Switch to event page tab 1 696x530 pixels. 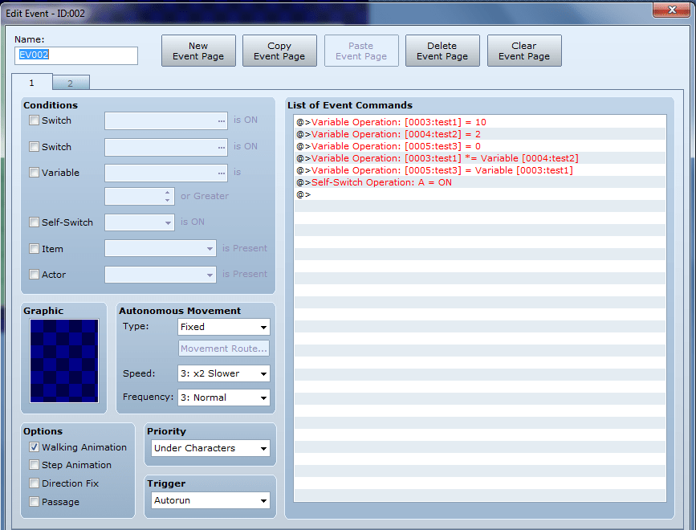point(32,82)
